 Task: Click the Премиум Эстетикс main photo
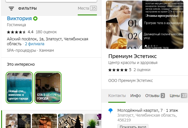145,24
